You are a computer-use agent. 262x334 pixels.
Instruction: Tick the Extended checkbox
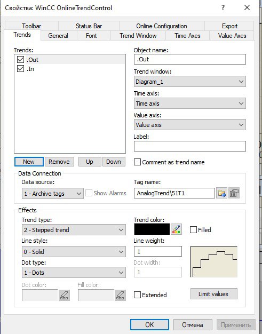(x=137, y=295)
